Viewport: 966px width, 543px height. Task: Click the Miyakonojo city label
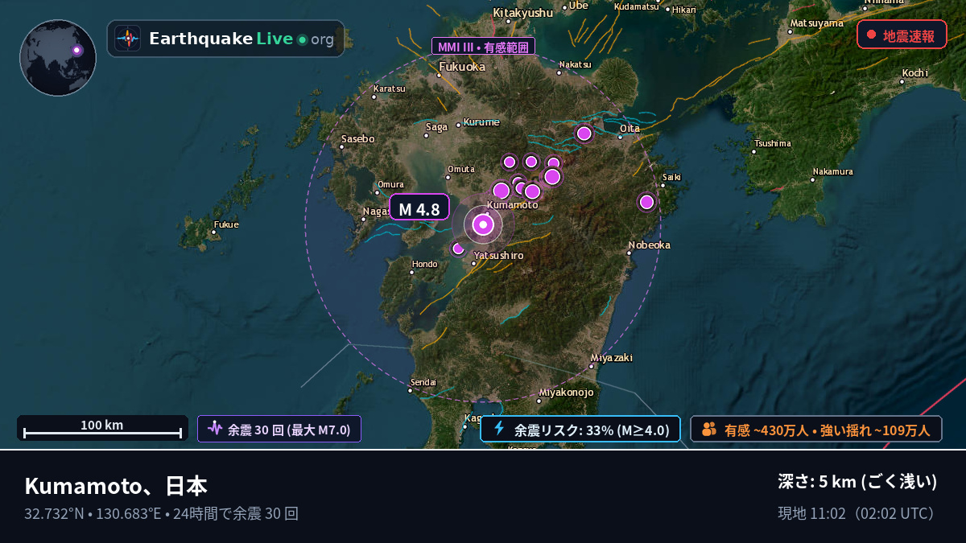pyautogui.click(x=566, y=393)
